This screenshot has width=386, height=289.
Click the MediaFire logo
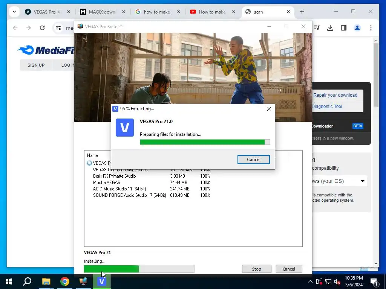pyautogui.click(x=46, y=50)
